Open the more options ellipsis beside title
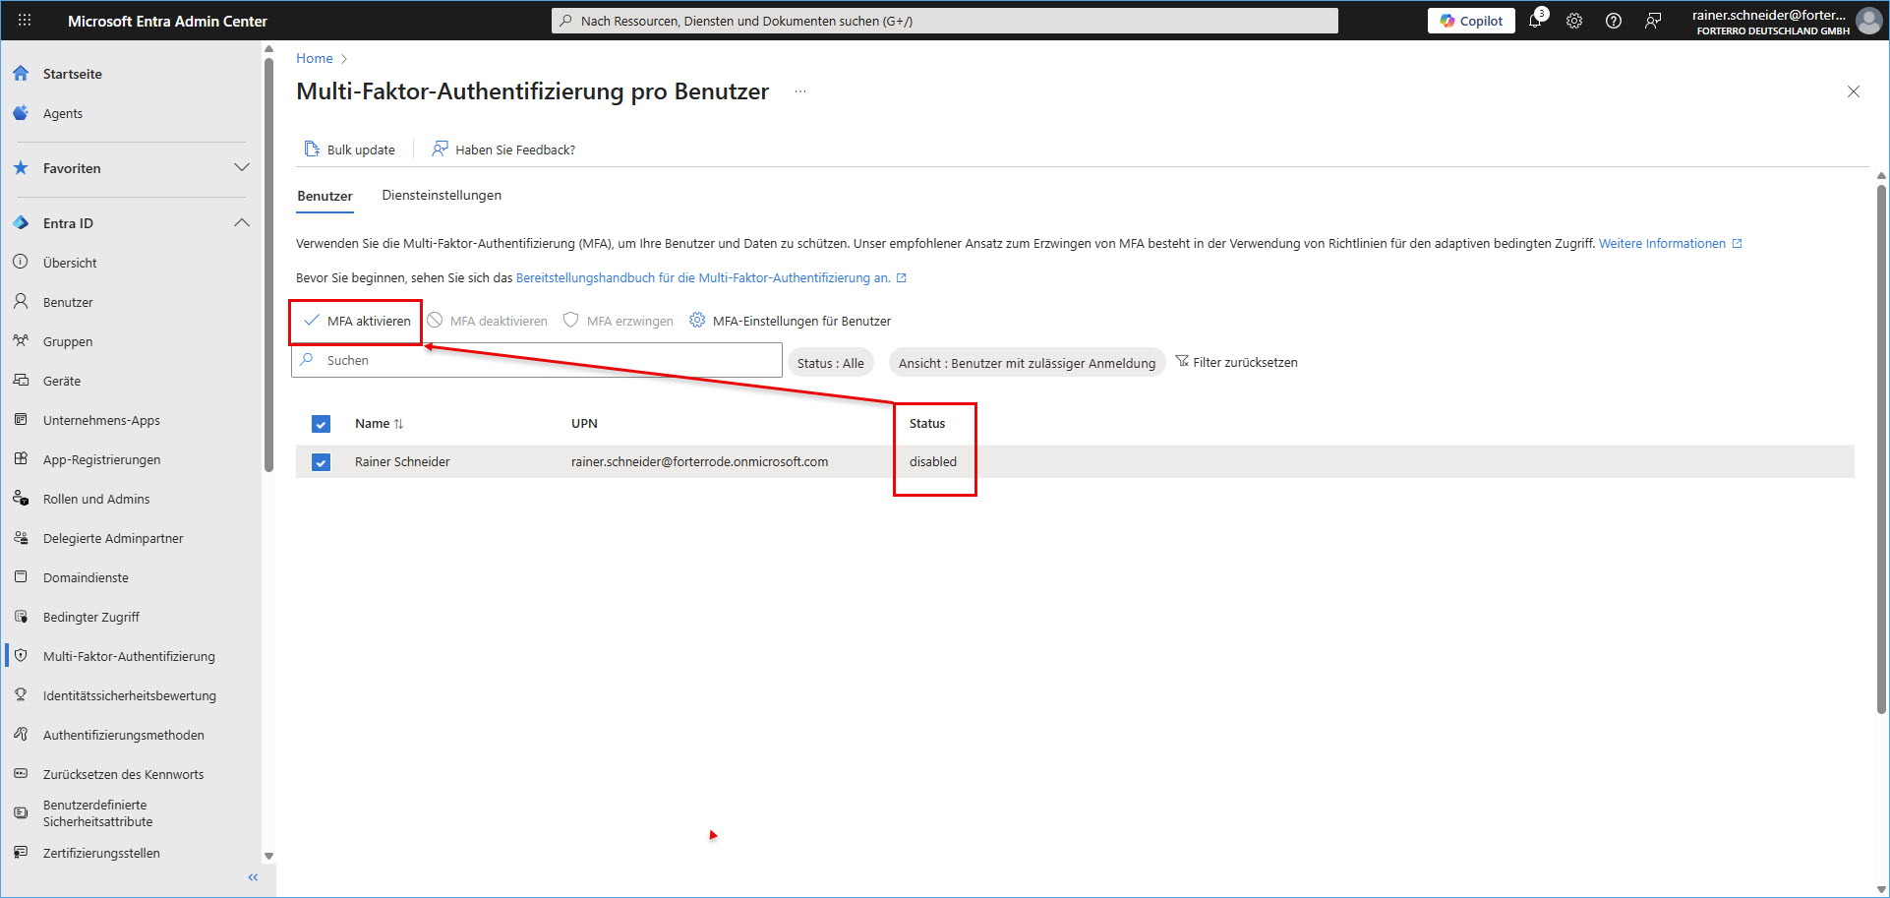This screenshot has height=898, width=1890. pyautogui.click(x=800, y=91)
